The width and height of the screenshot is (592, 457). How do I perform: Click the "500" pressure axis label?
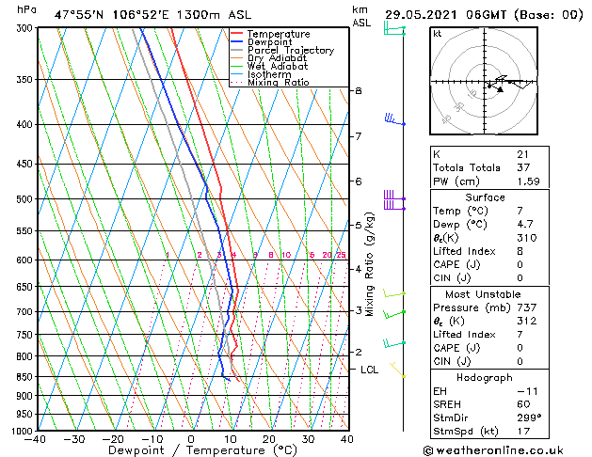click(x=26, y=199)
